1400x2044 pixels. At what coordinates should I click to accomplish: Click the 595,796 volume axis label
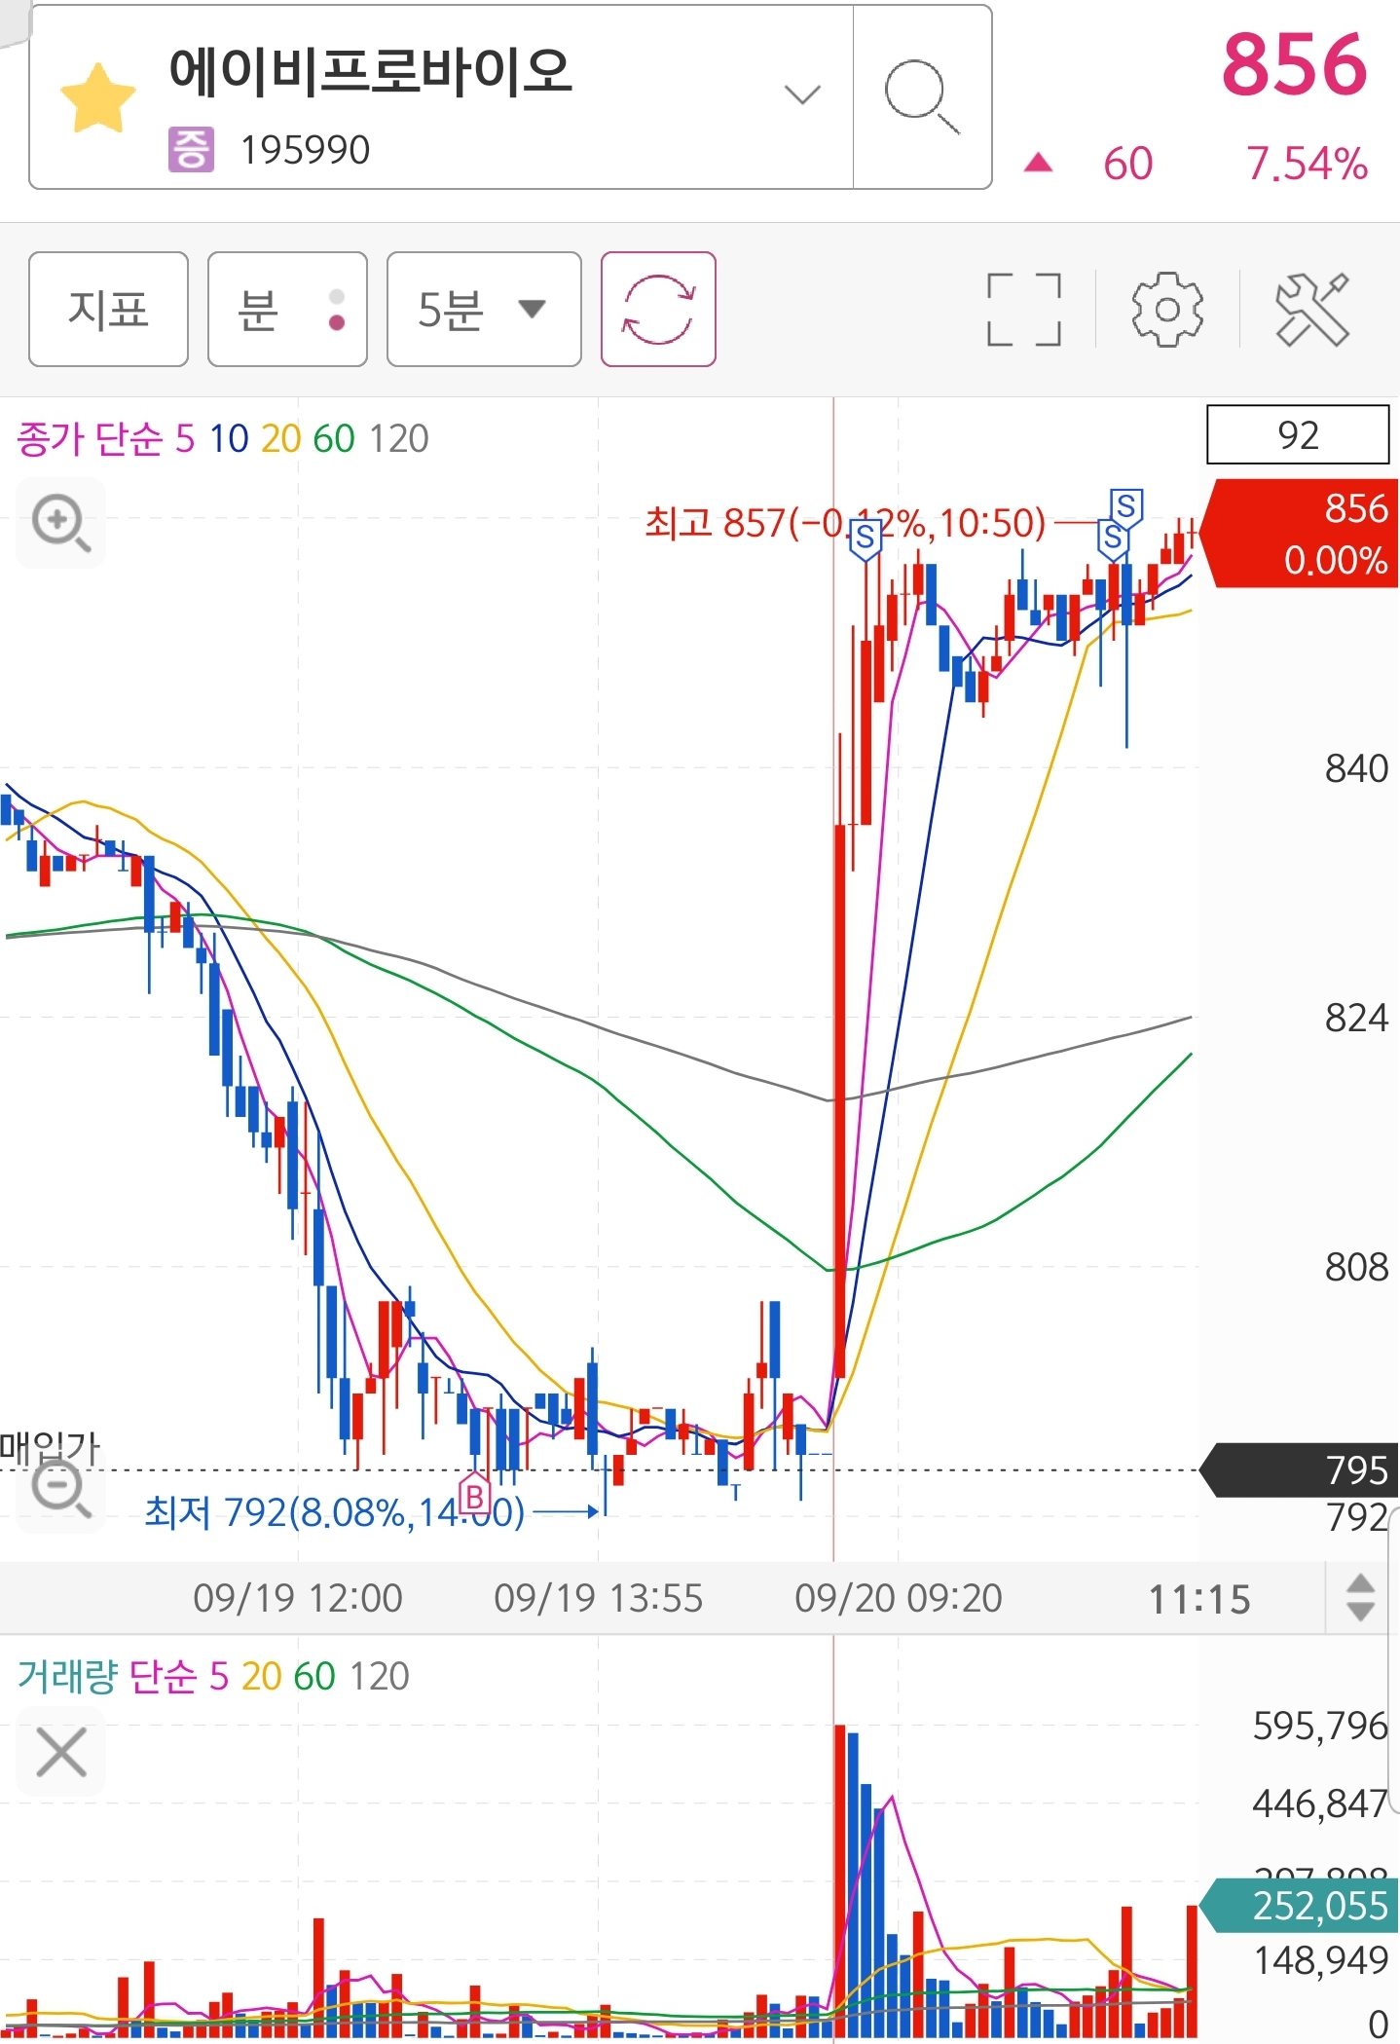[1320, 1726]
